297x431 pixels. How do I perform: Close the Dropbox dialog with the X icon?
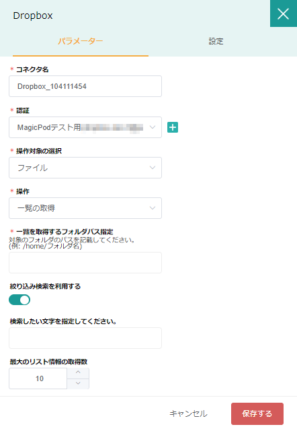[x=284, y=13]
